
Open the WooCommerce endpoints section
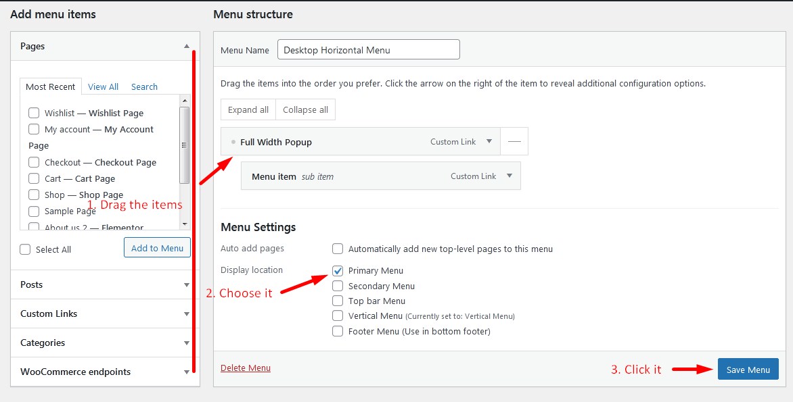[x=187, y=372]
